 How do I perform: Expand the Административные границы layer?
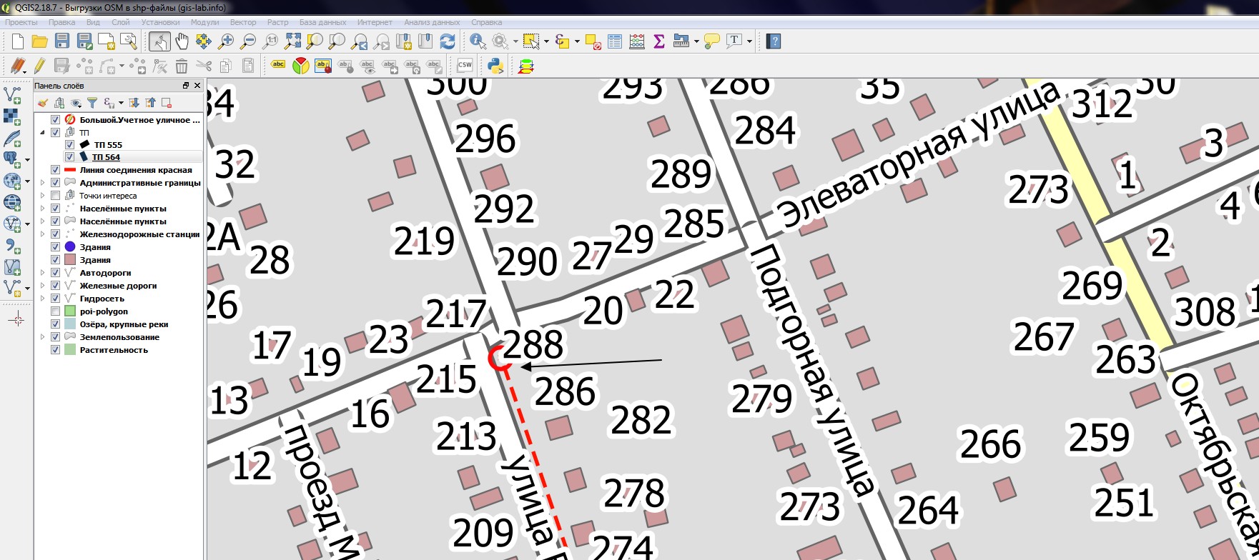[42, 183]
